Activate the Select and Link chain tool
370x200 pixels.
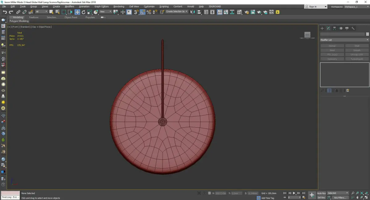pyautogui.click(x=18, y=12)
